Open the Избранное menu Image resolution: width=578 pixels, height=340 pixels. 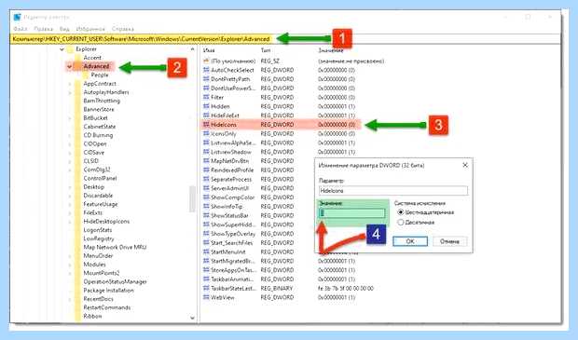[x=90, y=29]
